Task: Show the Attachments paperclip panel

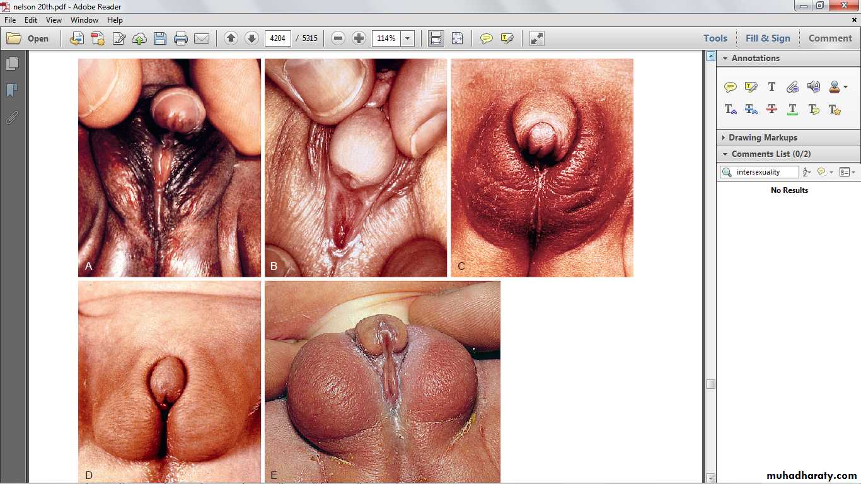Action: coord(12,118)
